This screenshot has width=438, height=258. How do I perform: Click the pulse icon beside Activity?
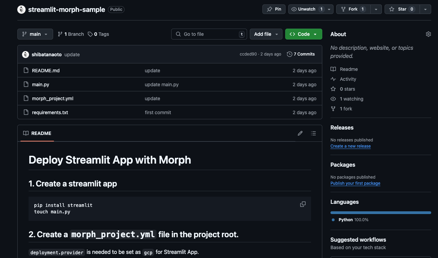tap(333, 79)
